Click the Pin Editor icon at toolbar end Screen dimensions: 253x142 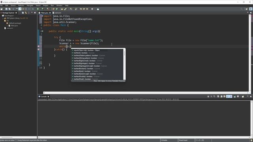pos(98,9)
